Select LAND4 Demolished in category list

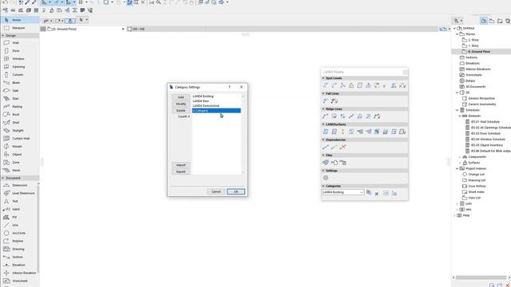pos(216,106)
